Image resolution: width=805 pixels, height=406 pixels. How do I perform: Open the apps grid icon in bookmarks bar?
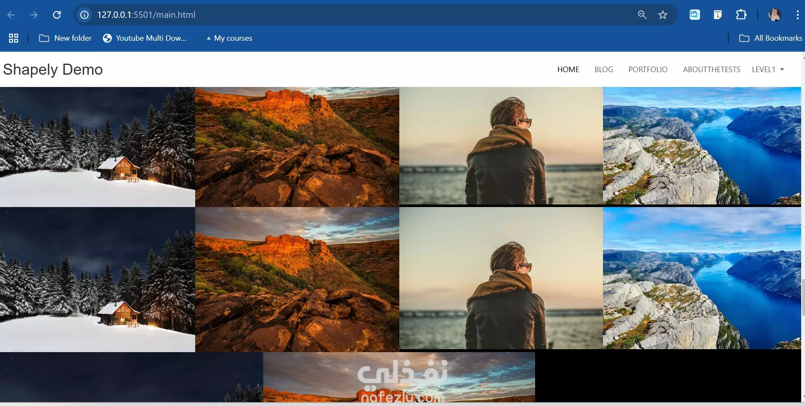(14, 38)
